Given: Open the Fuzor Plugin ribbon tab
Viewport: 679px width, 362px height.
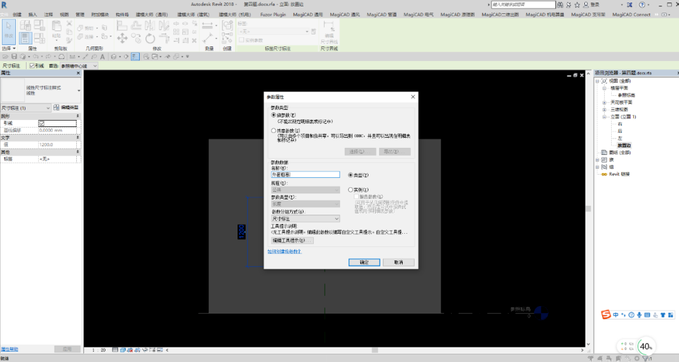Looking at the screenshot, I should coord(273,15).
